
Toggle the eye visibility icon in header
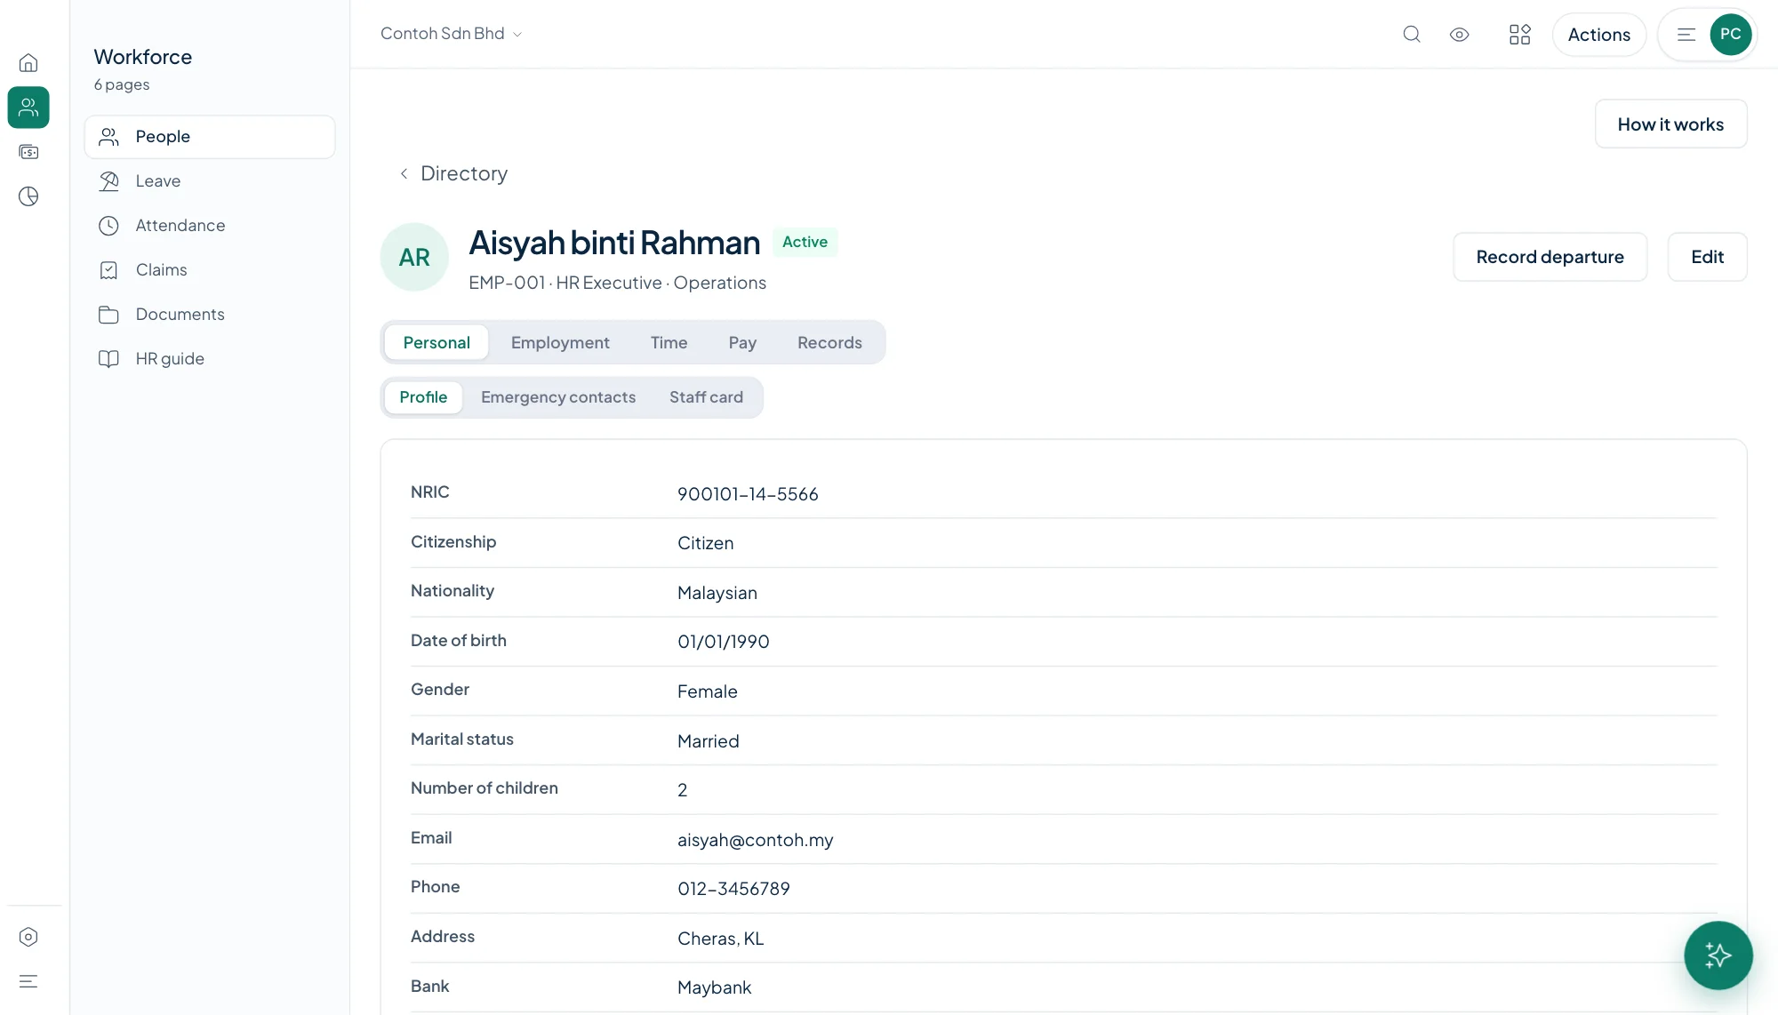click(x=1459, y=35)
